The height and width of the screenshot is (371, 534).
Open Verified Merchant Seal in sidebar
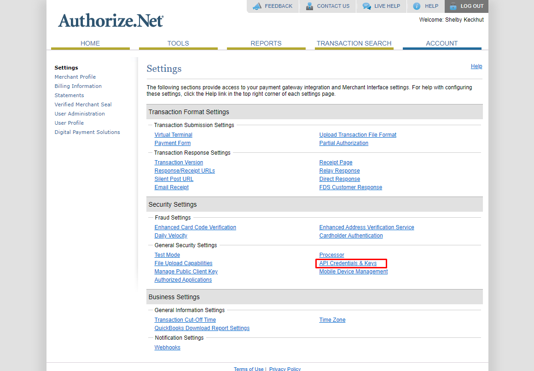tap(83, 104)
